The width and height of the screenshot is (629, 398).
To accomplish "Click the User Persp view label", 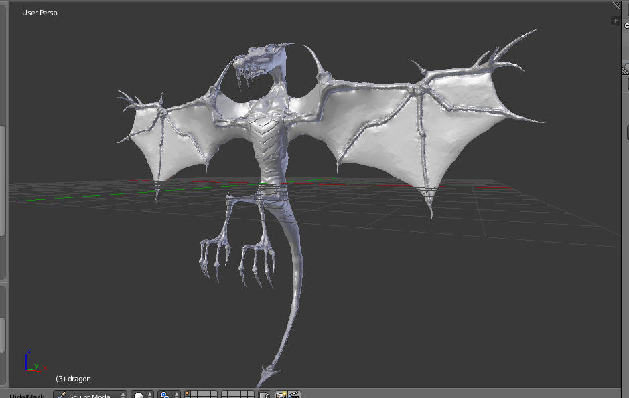I will [40, 13].
